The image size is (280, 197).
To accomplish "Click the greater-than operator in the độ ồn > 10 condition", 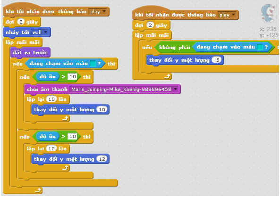I will coord(63,77).
